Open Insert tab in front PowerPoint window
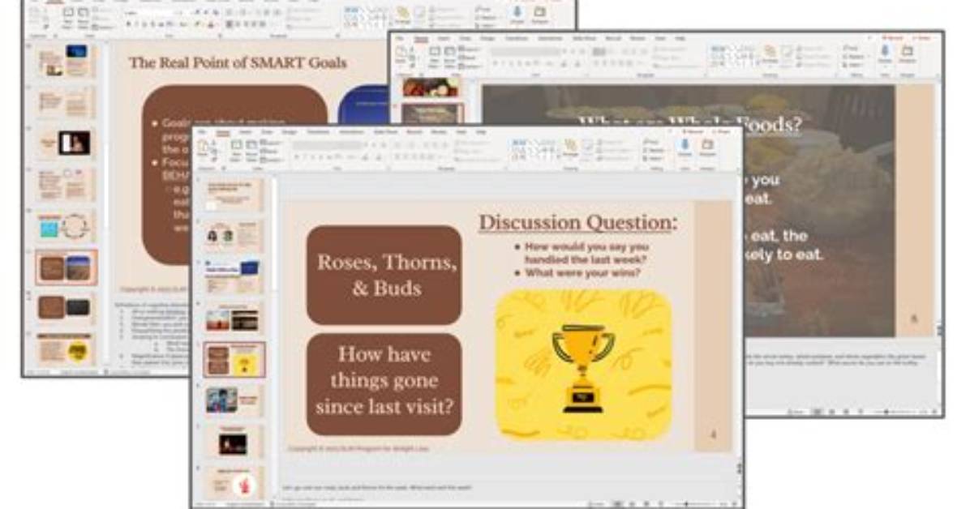This screenshot has height=509, width=970. (x=246, y=132)
